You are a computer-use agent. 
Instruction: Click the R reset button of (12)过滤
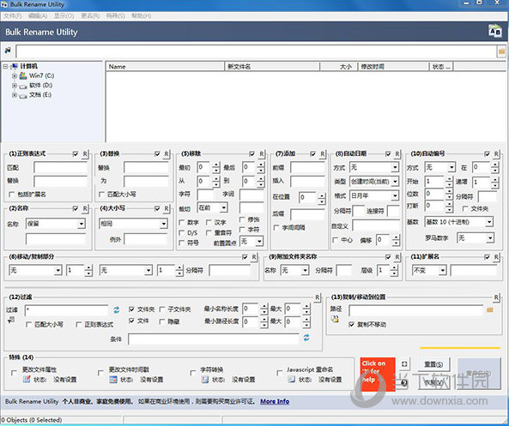(x=317, y=297)
